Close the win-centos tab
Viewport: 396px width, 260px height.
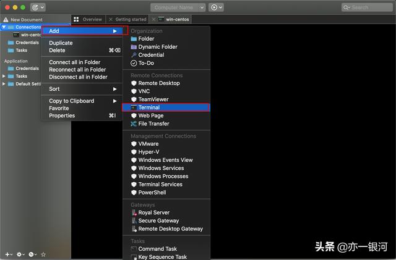(x=153, y=19)
